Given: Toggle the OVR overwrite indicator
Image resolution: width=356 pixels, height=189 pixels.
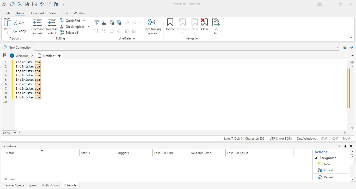Looking at the screenshot, I should click(x=324, y=139).
